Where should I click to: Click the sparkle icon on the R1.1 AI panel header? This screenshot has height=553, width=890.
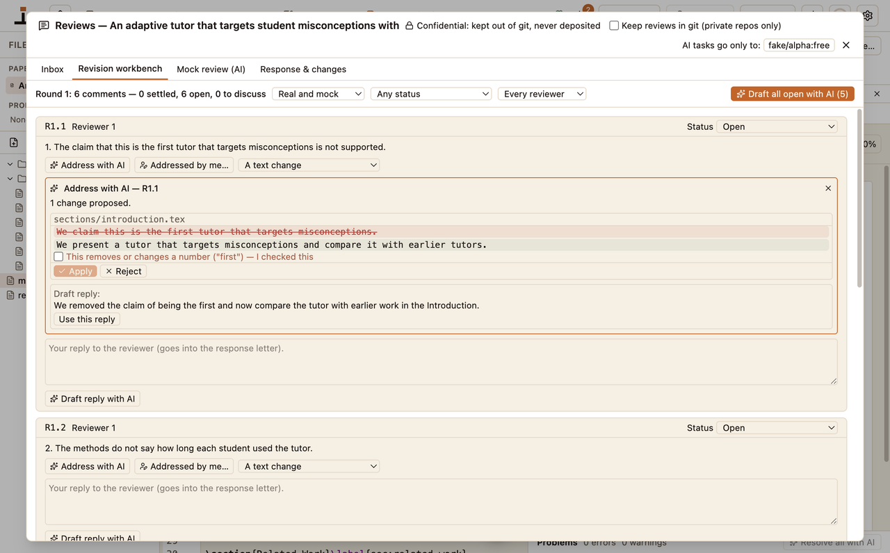coord(54,188)
